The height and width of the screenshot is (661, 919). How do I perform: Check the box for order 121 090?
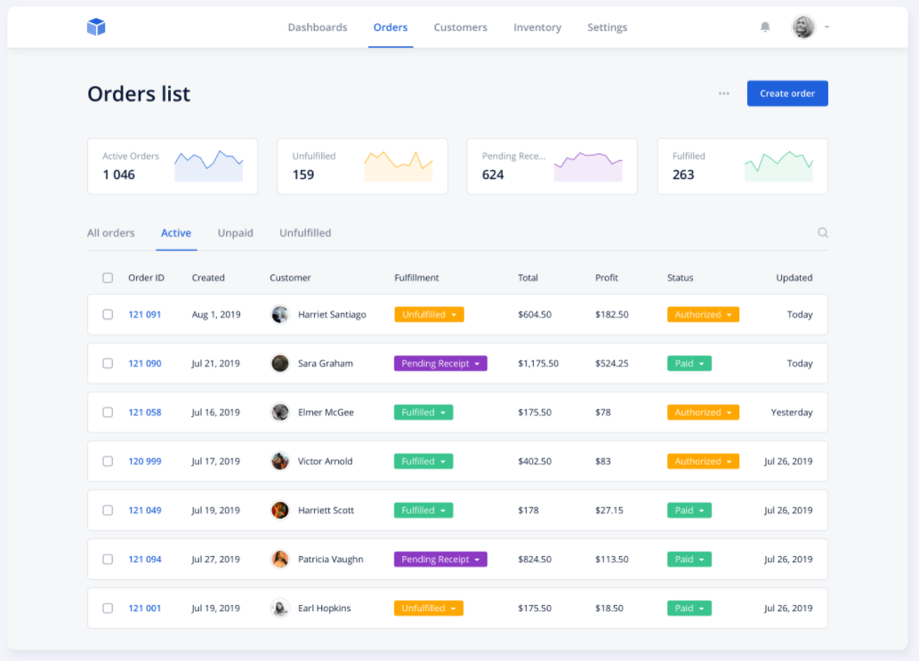108,363
